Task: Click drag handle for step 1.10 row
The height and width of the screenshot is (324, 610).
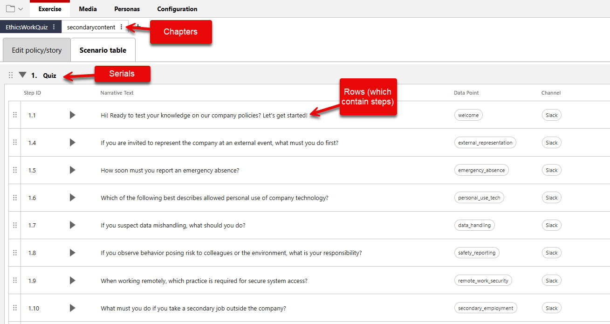Action: click(15, 308)
